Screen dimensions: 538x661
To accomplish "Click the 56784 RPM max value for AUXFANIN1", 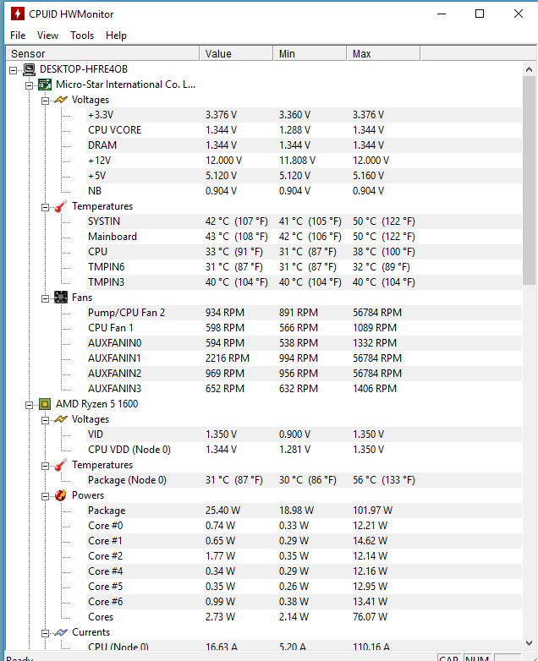I will (377, 358).
